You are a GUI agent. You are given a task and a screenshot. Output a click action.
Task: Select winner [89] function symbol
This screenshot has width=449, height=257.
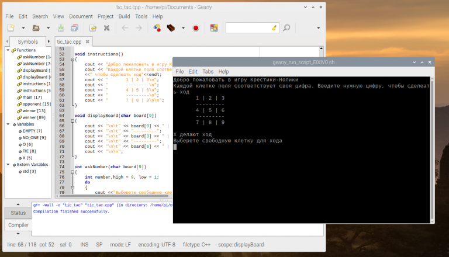tap(34, 117)
